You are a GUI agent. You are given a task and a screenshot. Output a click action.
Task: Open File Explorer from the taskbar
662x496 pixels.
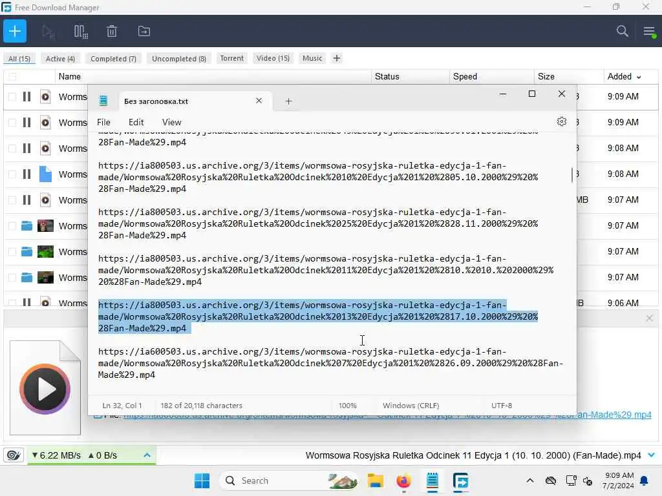pos(376,480)
